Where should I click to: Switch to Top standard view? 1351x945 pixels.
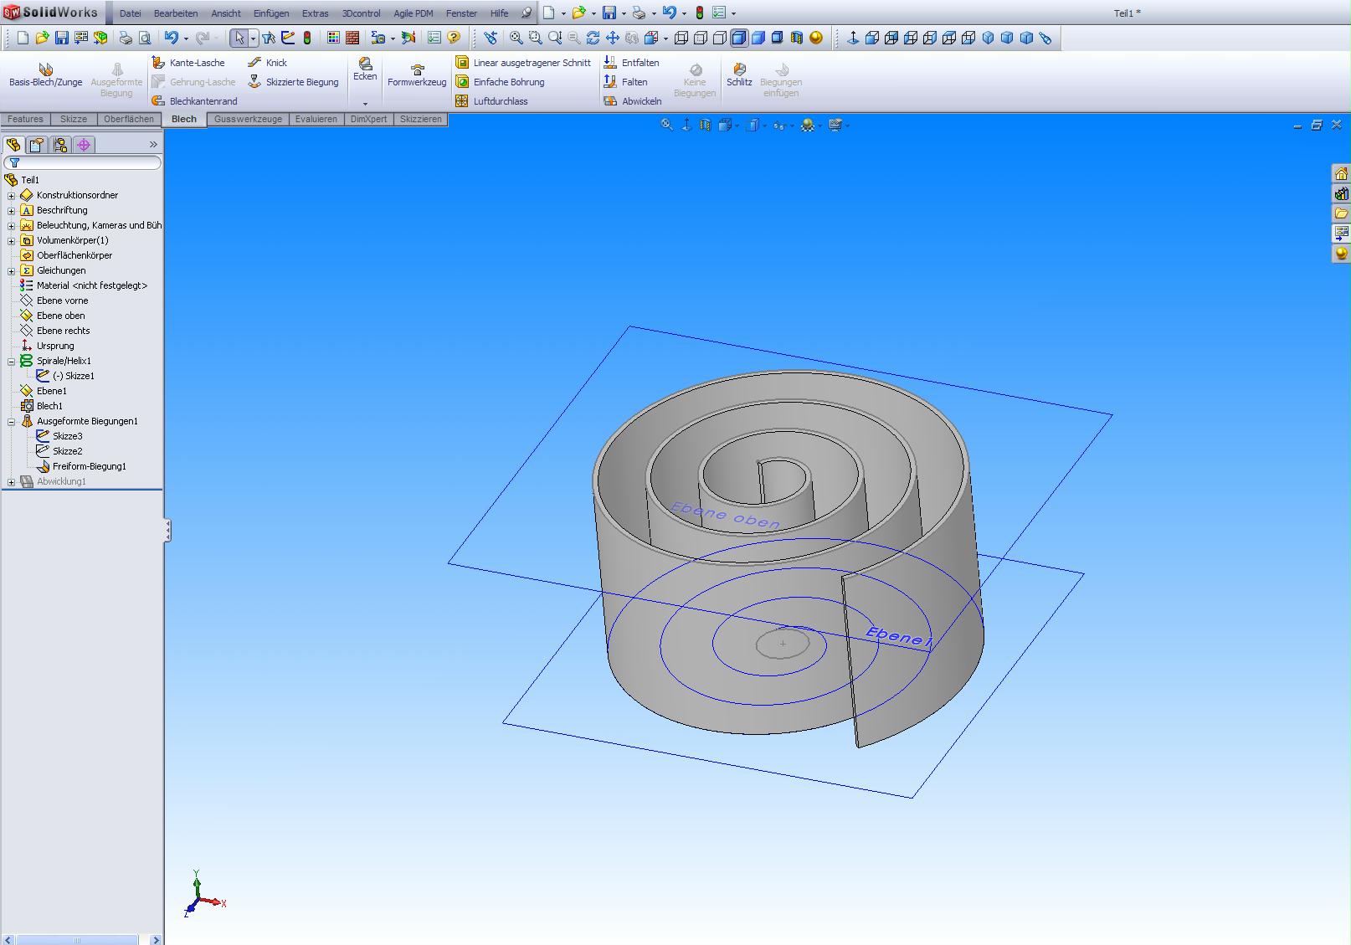[x=949, y=38]
